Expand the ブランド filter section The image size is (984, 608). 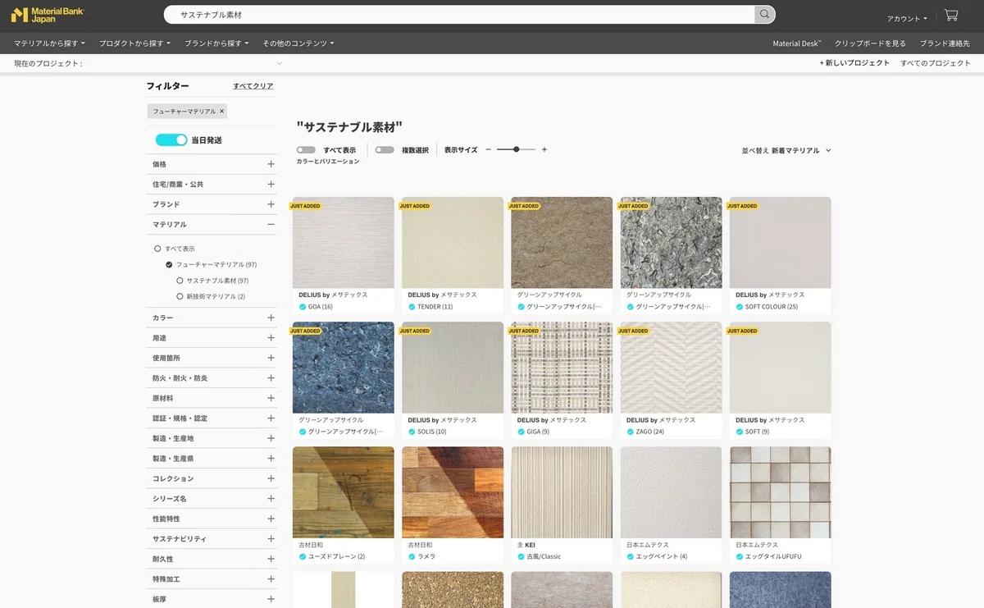coord(212,204)
